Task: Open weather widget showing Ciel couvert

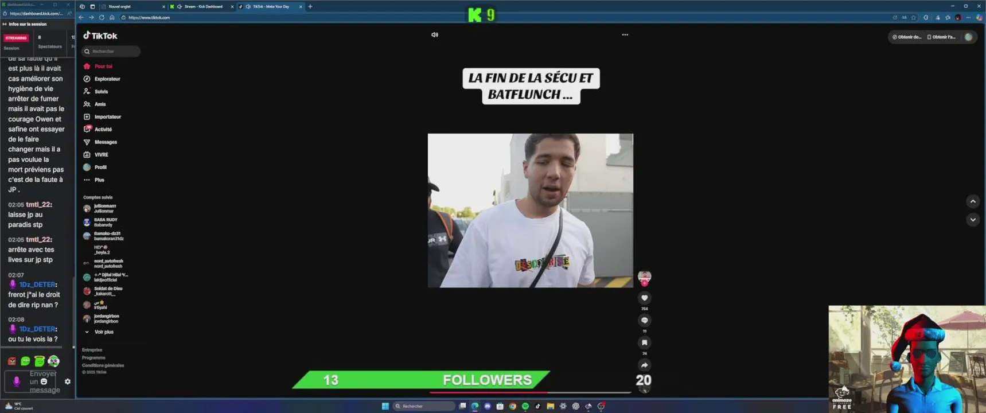Action: [x=19, y=406]
